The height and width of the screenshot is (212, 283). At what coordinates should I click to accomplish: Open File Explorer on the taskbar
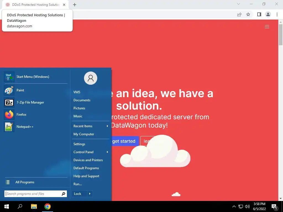(34, 206)
